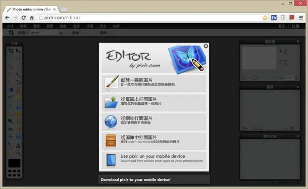Select the Move tool arrow icon
Screen dimensions: 308x189
click(18, 51)
